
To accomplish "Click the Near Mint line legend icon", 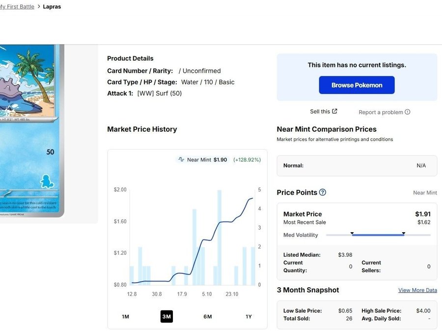I will point(181,160).
